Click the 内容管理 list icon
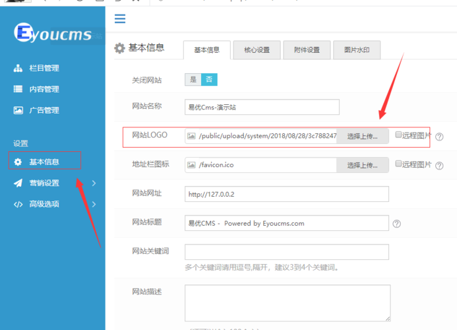 (18, 89)
